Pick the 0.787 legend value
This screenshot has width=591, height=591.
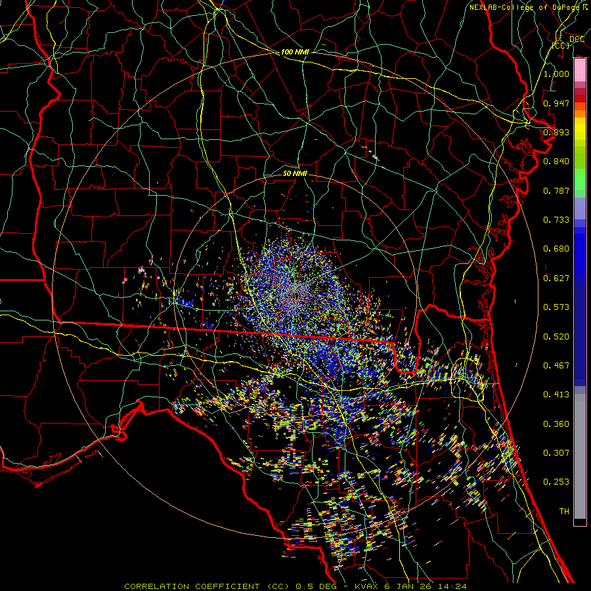(556, 191)
